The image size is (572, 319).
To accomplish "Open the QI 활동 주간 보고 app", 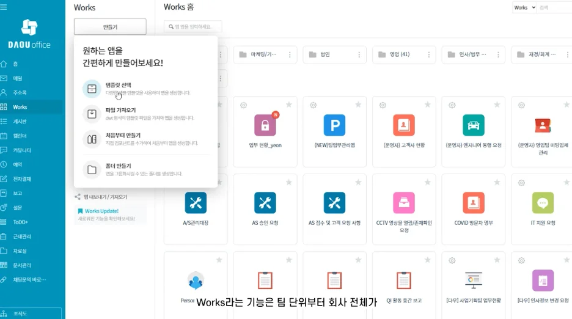I will click(404, 285).
